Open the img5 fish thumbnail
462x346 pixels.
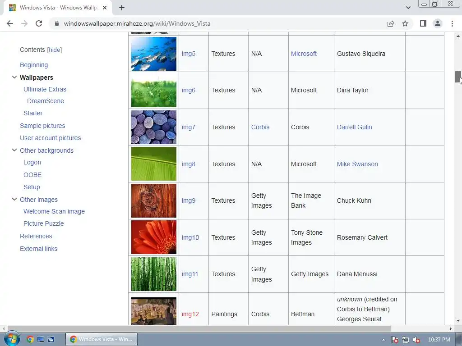[154, 54]
